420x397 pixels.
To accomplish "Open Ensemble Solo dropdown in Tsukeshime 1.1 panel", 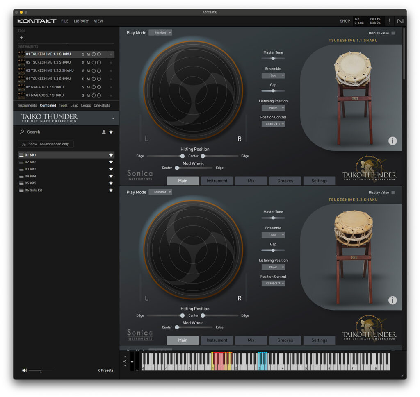I will pos(273,75).
